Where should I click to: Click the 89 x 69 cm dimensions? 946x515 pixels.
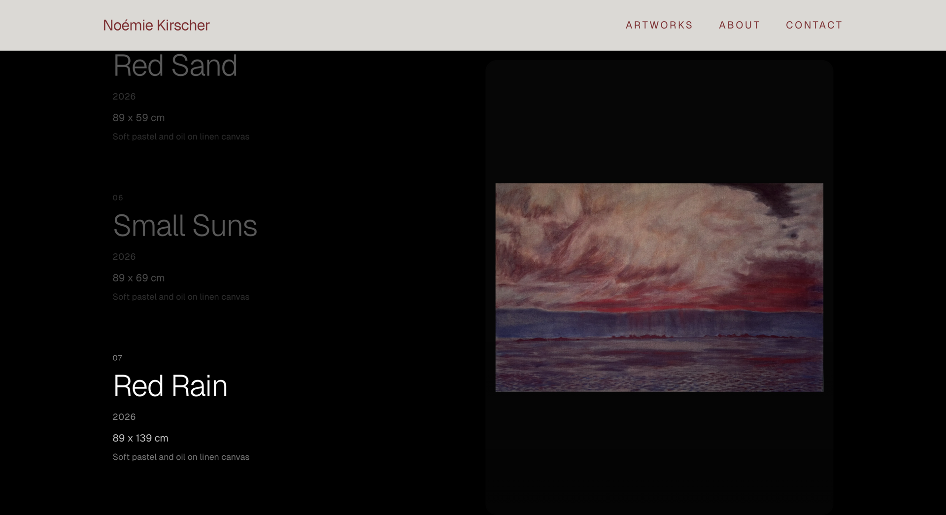138,278
